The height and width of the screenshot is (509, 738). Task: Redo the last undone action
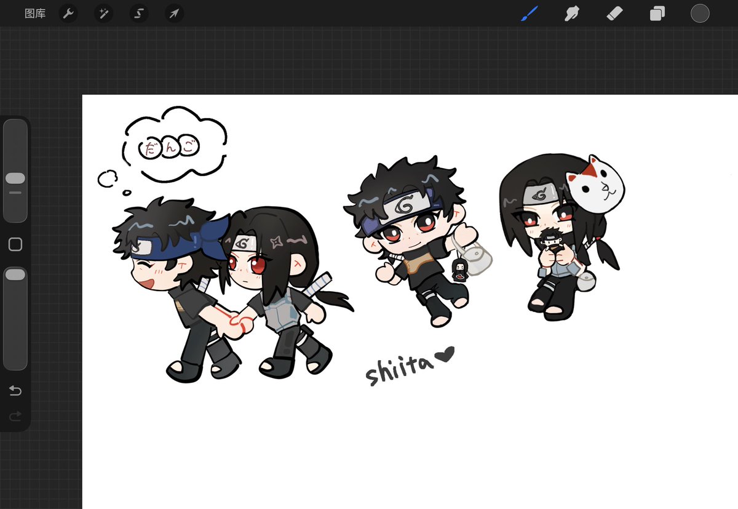click(15, 417)
